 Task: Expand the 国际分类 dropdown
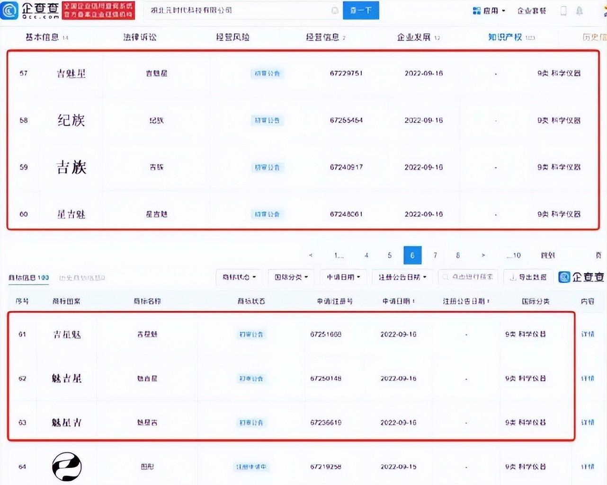click(290, 277)
